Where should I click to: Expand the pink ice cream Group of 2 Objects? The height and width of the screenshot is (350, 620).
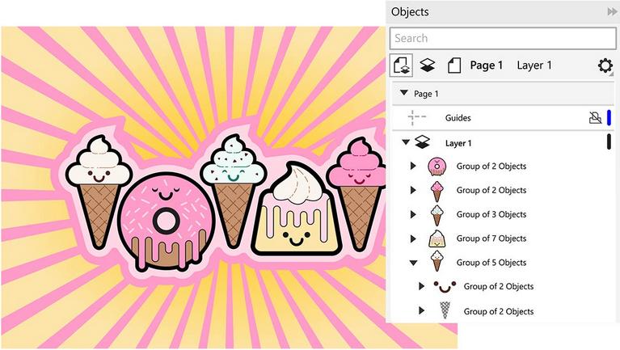click(413, 190)
